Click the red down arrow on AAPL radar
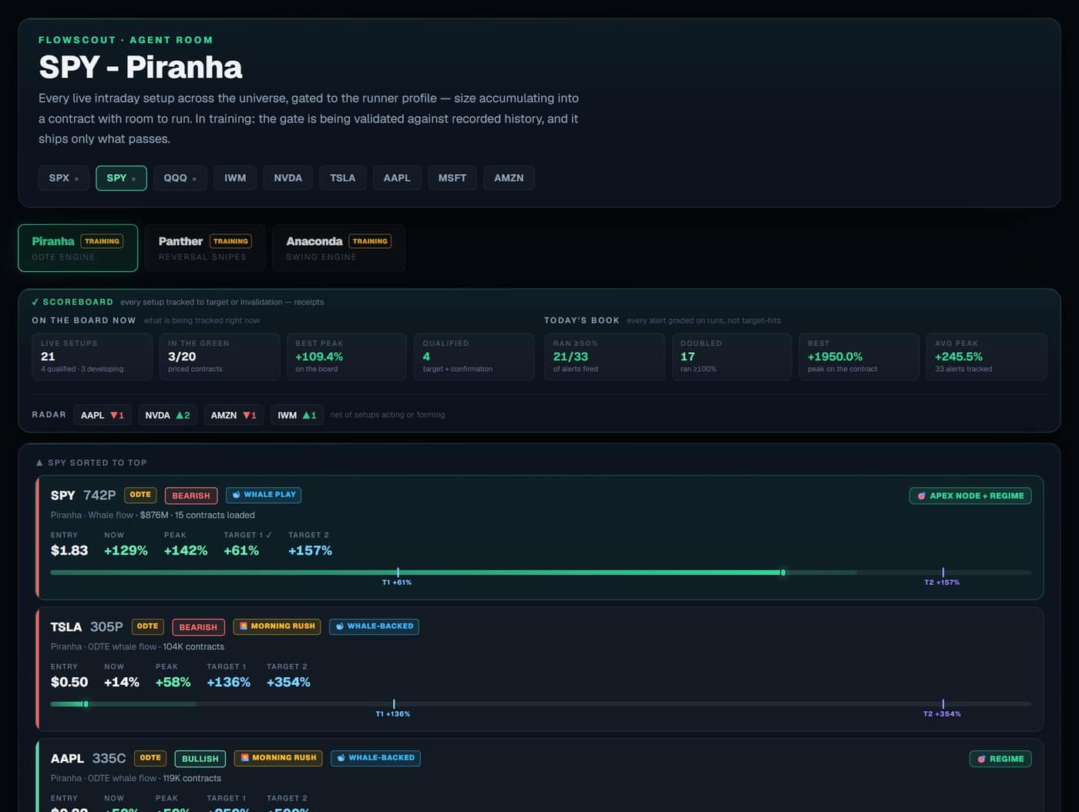1079x812 pixels. [x=114, y=415]
